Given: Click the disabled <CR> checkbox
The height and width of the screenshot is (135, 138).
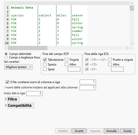Looking at the screenshot, I should (x=87, y=64).
